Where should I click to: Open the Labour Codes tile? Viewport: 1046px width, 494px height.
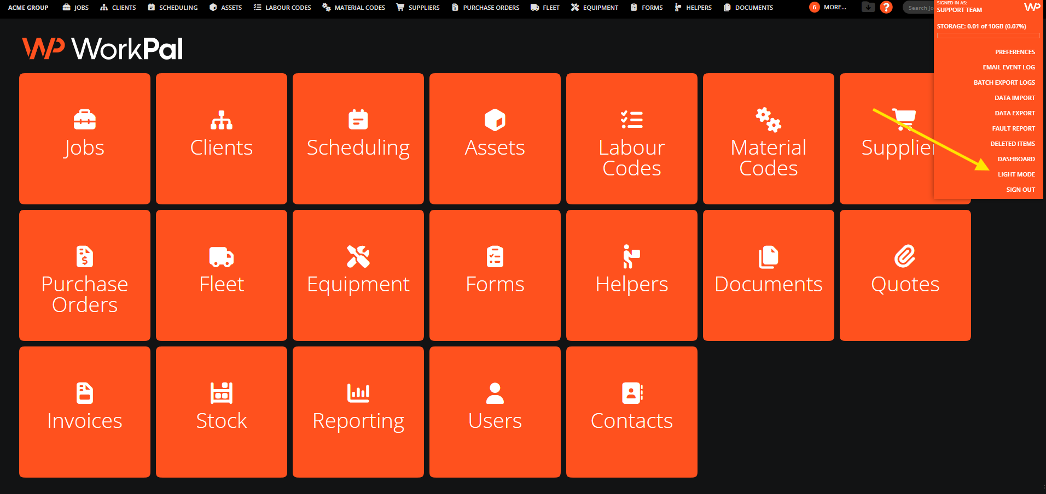[x=632, y=139]
